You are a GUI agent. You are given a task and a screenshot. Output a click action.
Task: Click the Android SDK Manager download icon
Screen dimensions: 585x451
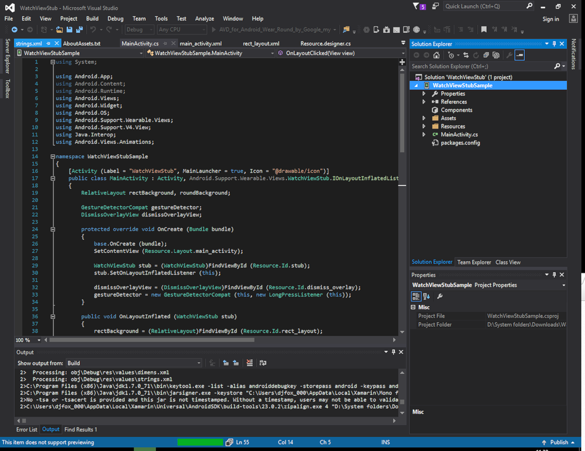click(x=386, y=30)
